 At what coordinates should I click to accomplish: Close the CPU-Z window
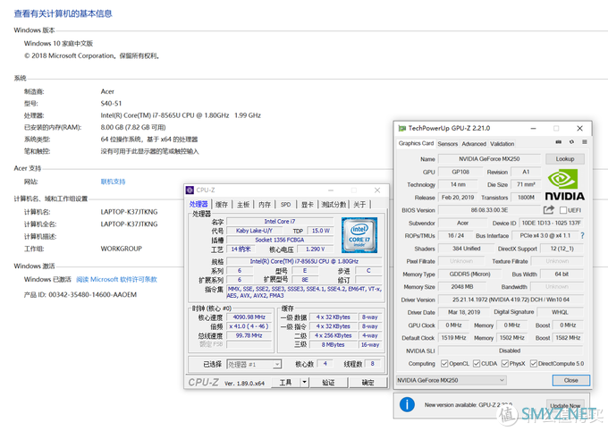(x=377, y=190)
